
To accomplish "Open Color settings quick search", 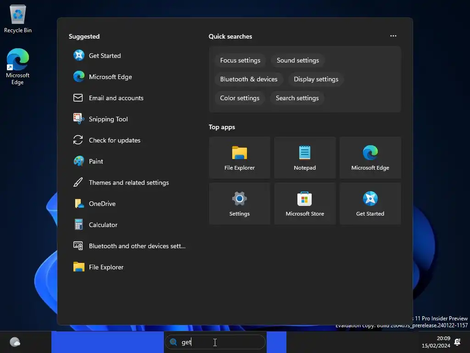I will 240,98.
